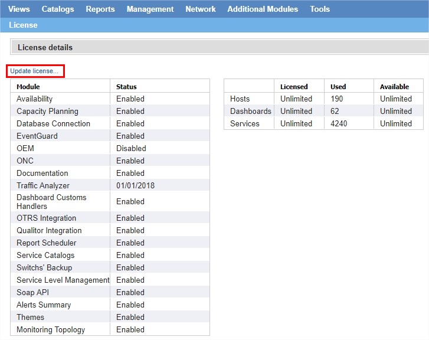Click the Status column header
This screenshot has height=340, width=429.
click(126, 87)
